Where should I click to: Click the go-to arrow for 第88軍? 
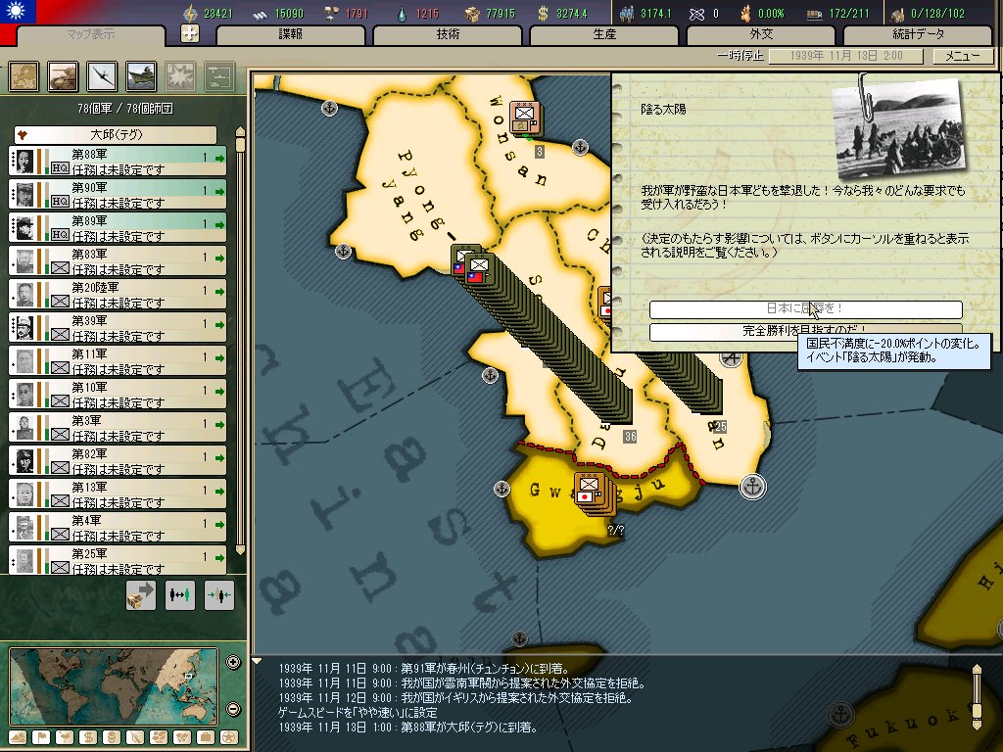click(x=219, y=158)
